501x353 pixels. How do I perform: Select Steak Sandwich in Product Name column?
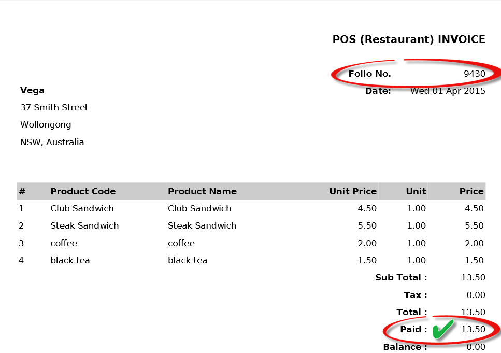(x=202, y=225)
